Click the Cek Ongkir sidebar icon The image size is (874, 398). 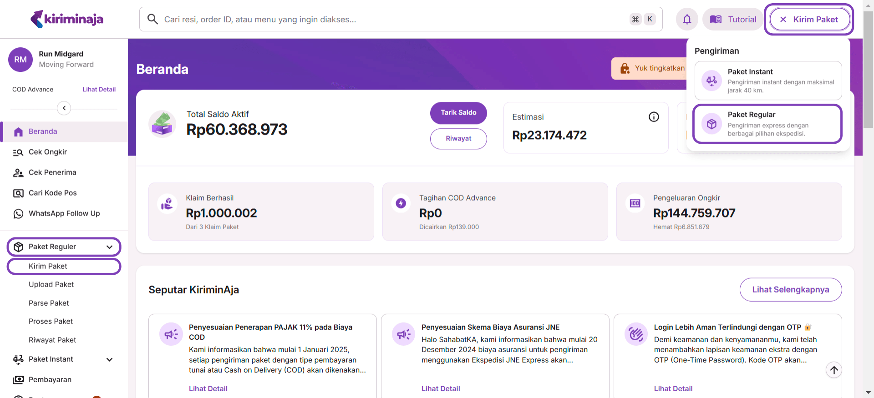(x=18, y=152)
